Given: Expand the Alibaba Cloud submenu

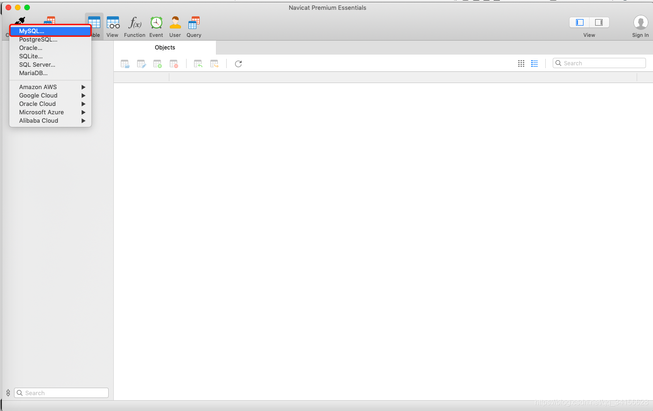Looking at the screenshot, I should point(50,121).
